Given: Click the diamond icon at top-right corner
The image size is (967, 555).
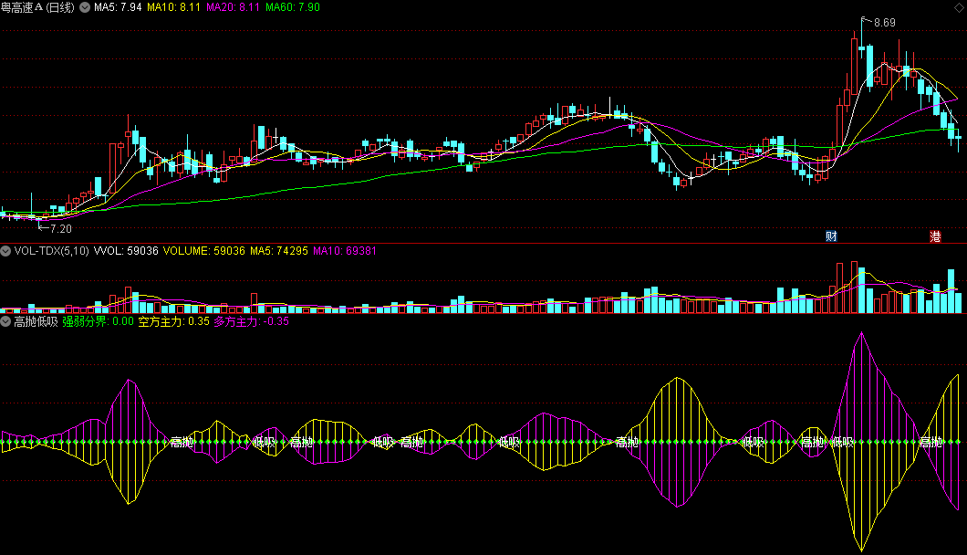Looking at the screenshot, I should (959, 7).
